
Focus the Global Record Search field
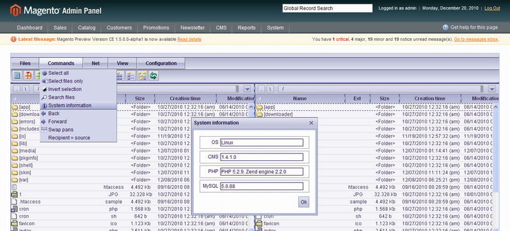tap(327, 8)
